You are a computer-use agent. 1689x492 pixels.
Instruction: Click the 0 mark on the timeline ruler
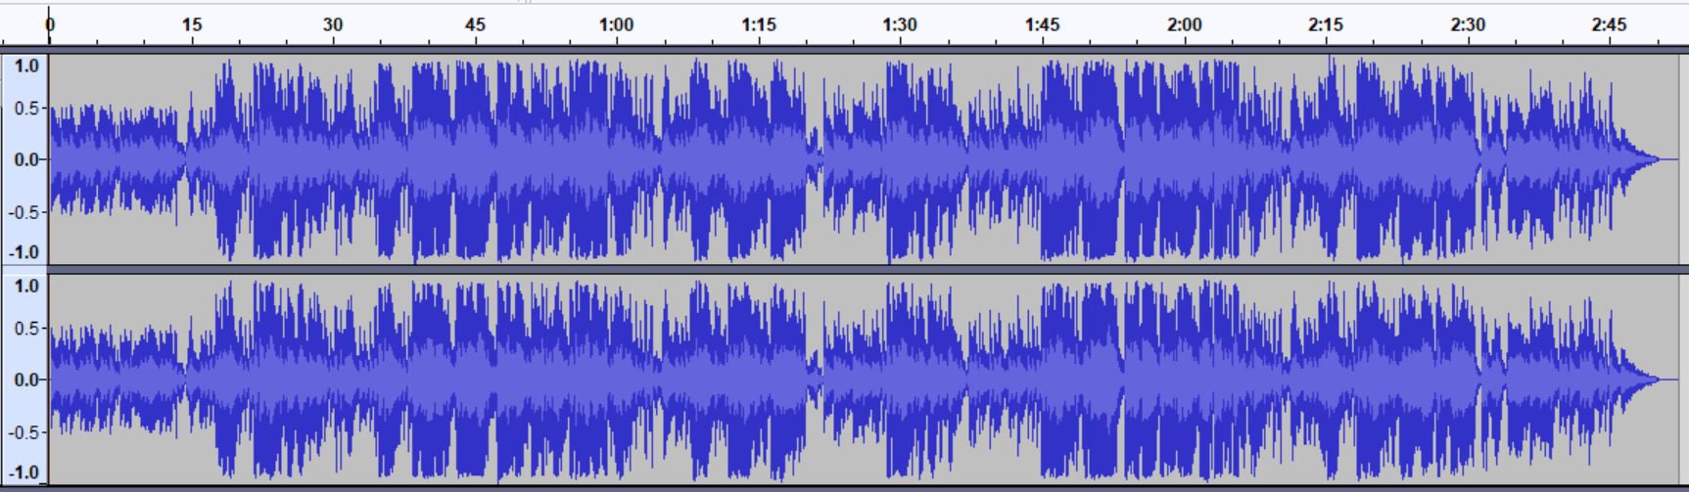tap(50, 25)
